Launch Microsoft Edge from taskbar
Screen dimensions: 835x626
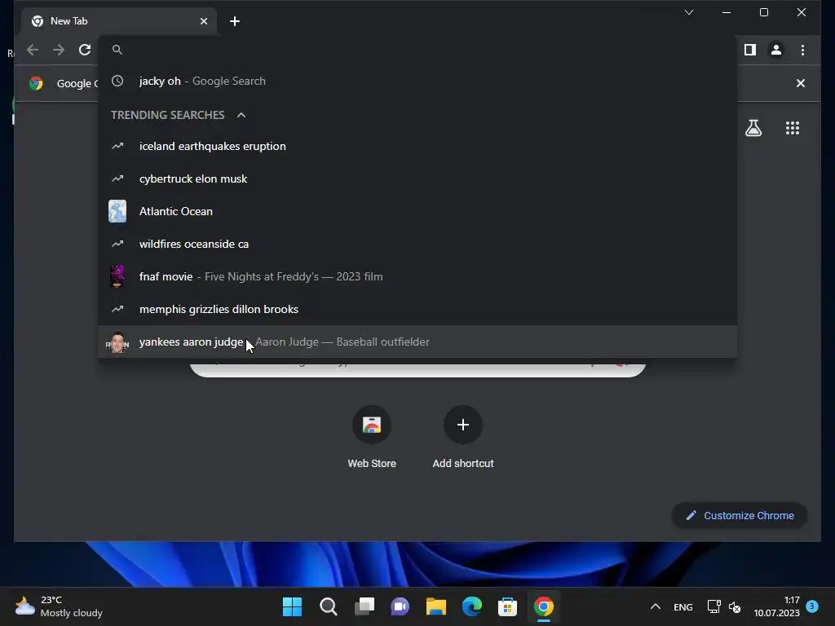pyautogui.click(x=472, y=606)
